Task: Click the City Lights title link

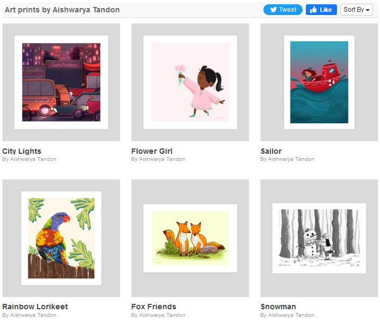Action: [22, 151]
